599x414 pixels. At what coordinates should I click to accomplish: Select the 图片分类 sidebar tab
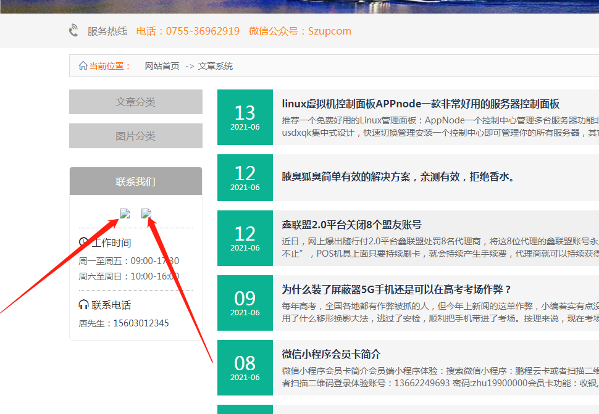click(x=136, y=136)
